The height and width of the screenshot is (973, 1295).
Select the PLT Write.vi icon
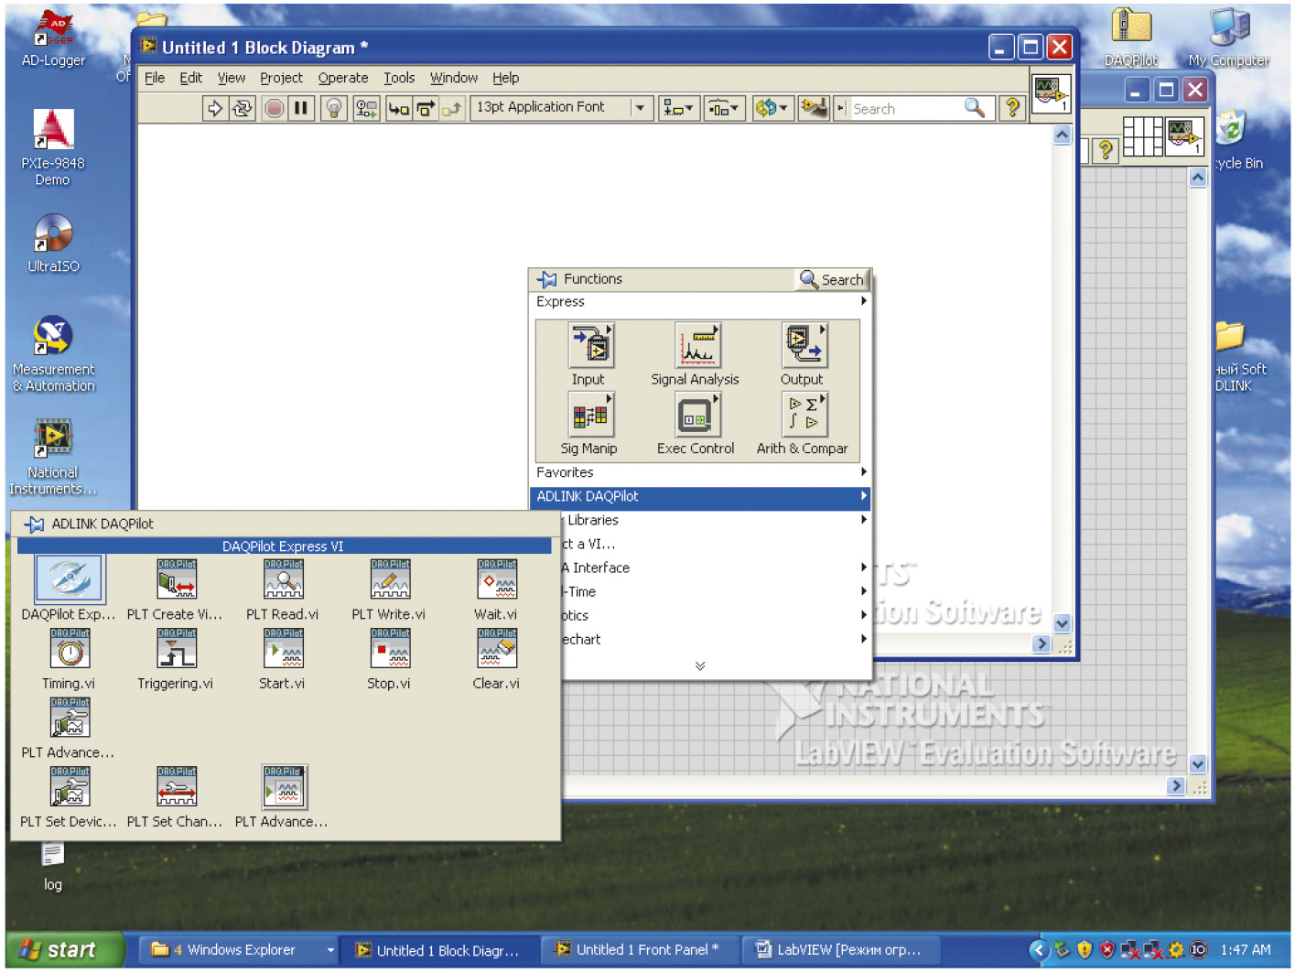(391, 580)
